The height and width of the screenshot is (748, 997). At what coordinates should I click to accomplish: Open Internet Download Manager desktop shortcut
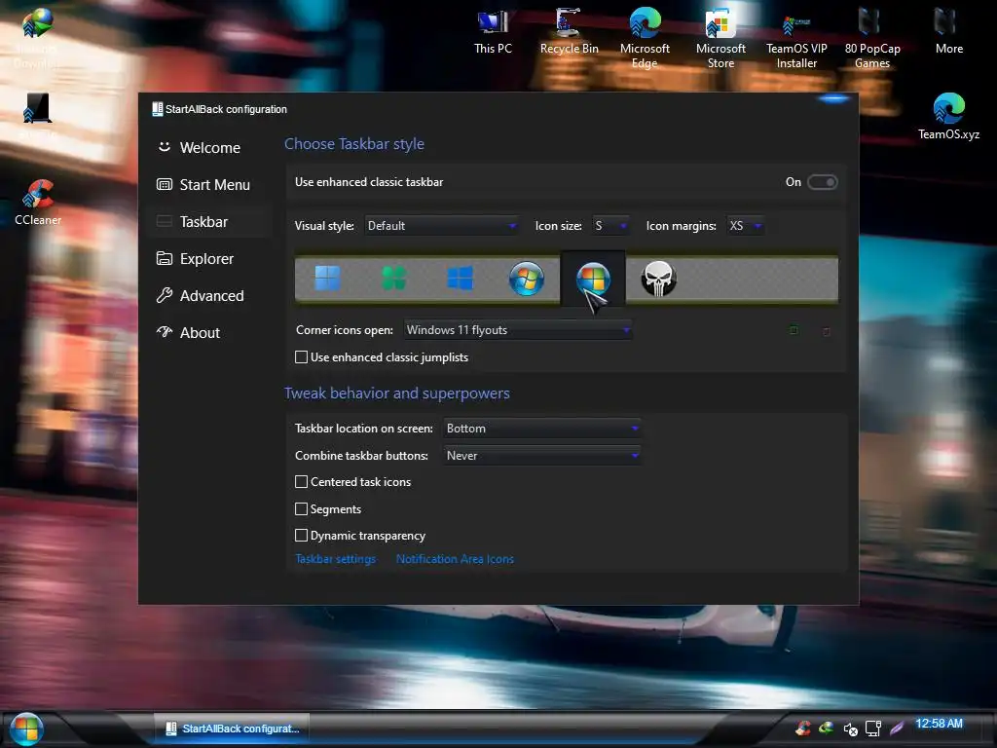[x=37, y=38]
